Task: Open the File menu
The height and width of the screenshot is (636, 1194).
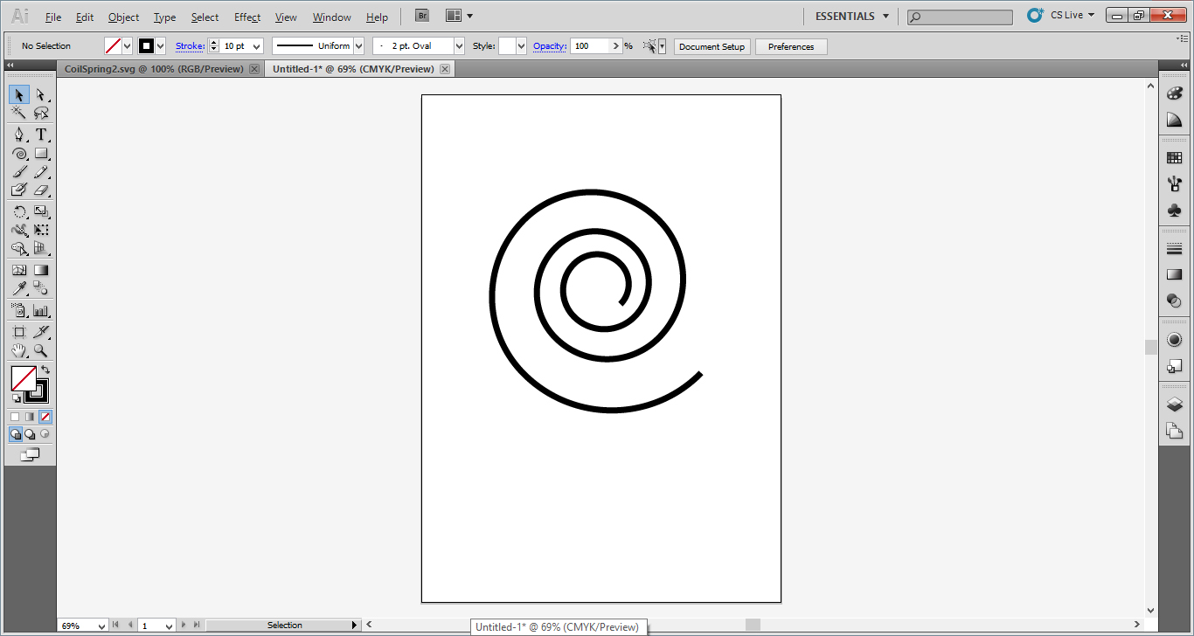Action: tap(53, 17)
